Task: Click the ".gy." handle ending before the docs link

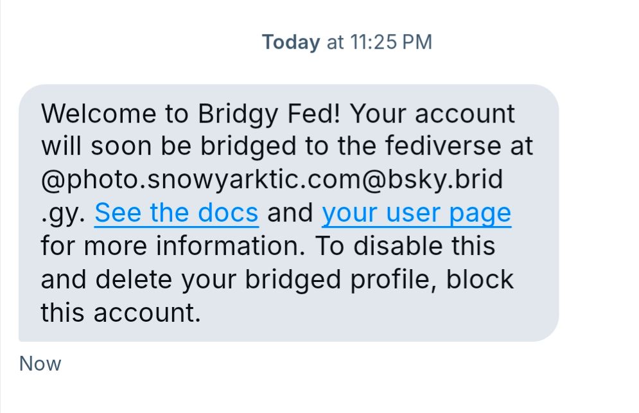Action: 63,213
